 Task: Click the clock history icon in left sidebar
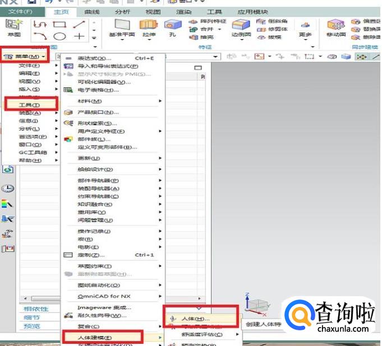click(8, 189)
